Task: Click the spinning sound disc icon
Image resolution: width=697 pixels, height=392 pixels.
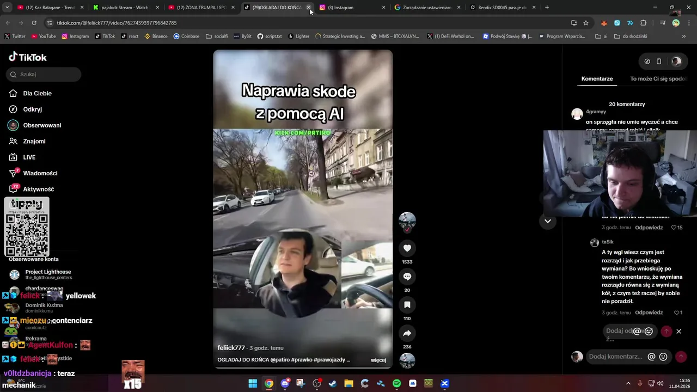Action: click(407, 360)
